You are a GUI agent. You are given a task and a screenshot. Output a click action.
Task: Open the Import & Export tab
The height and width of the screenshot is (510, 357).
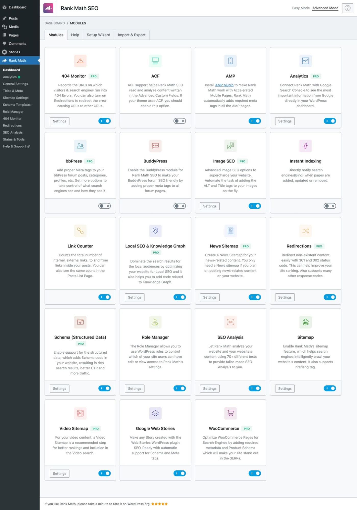pyautogui.click(x=132, y=35)
